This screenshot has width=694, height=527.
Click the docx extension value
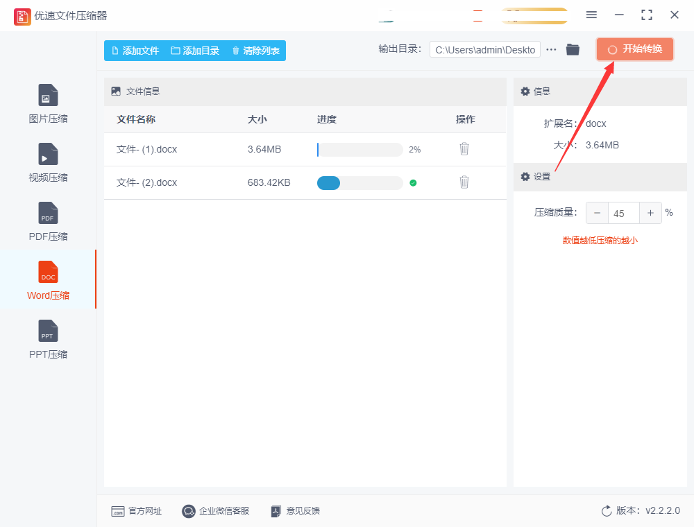pyautogui.click(x=595, y=124)
